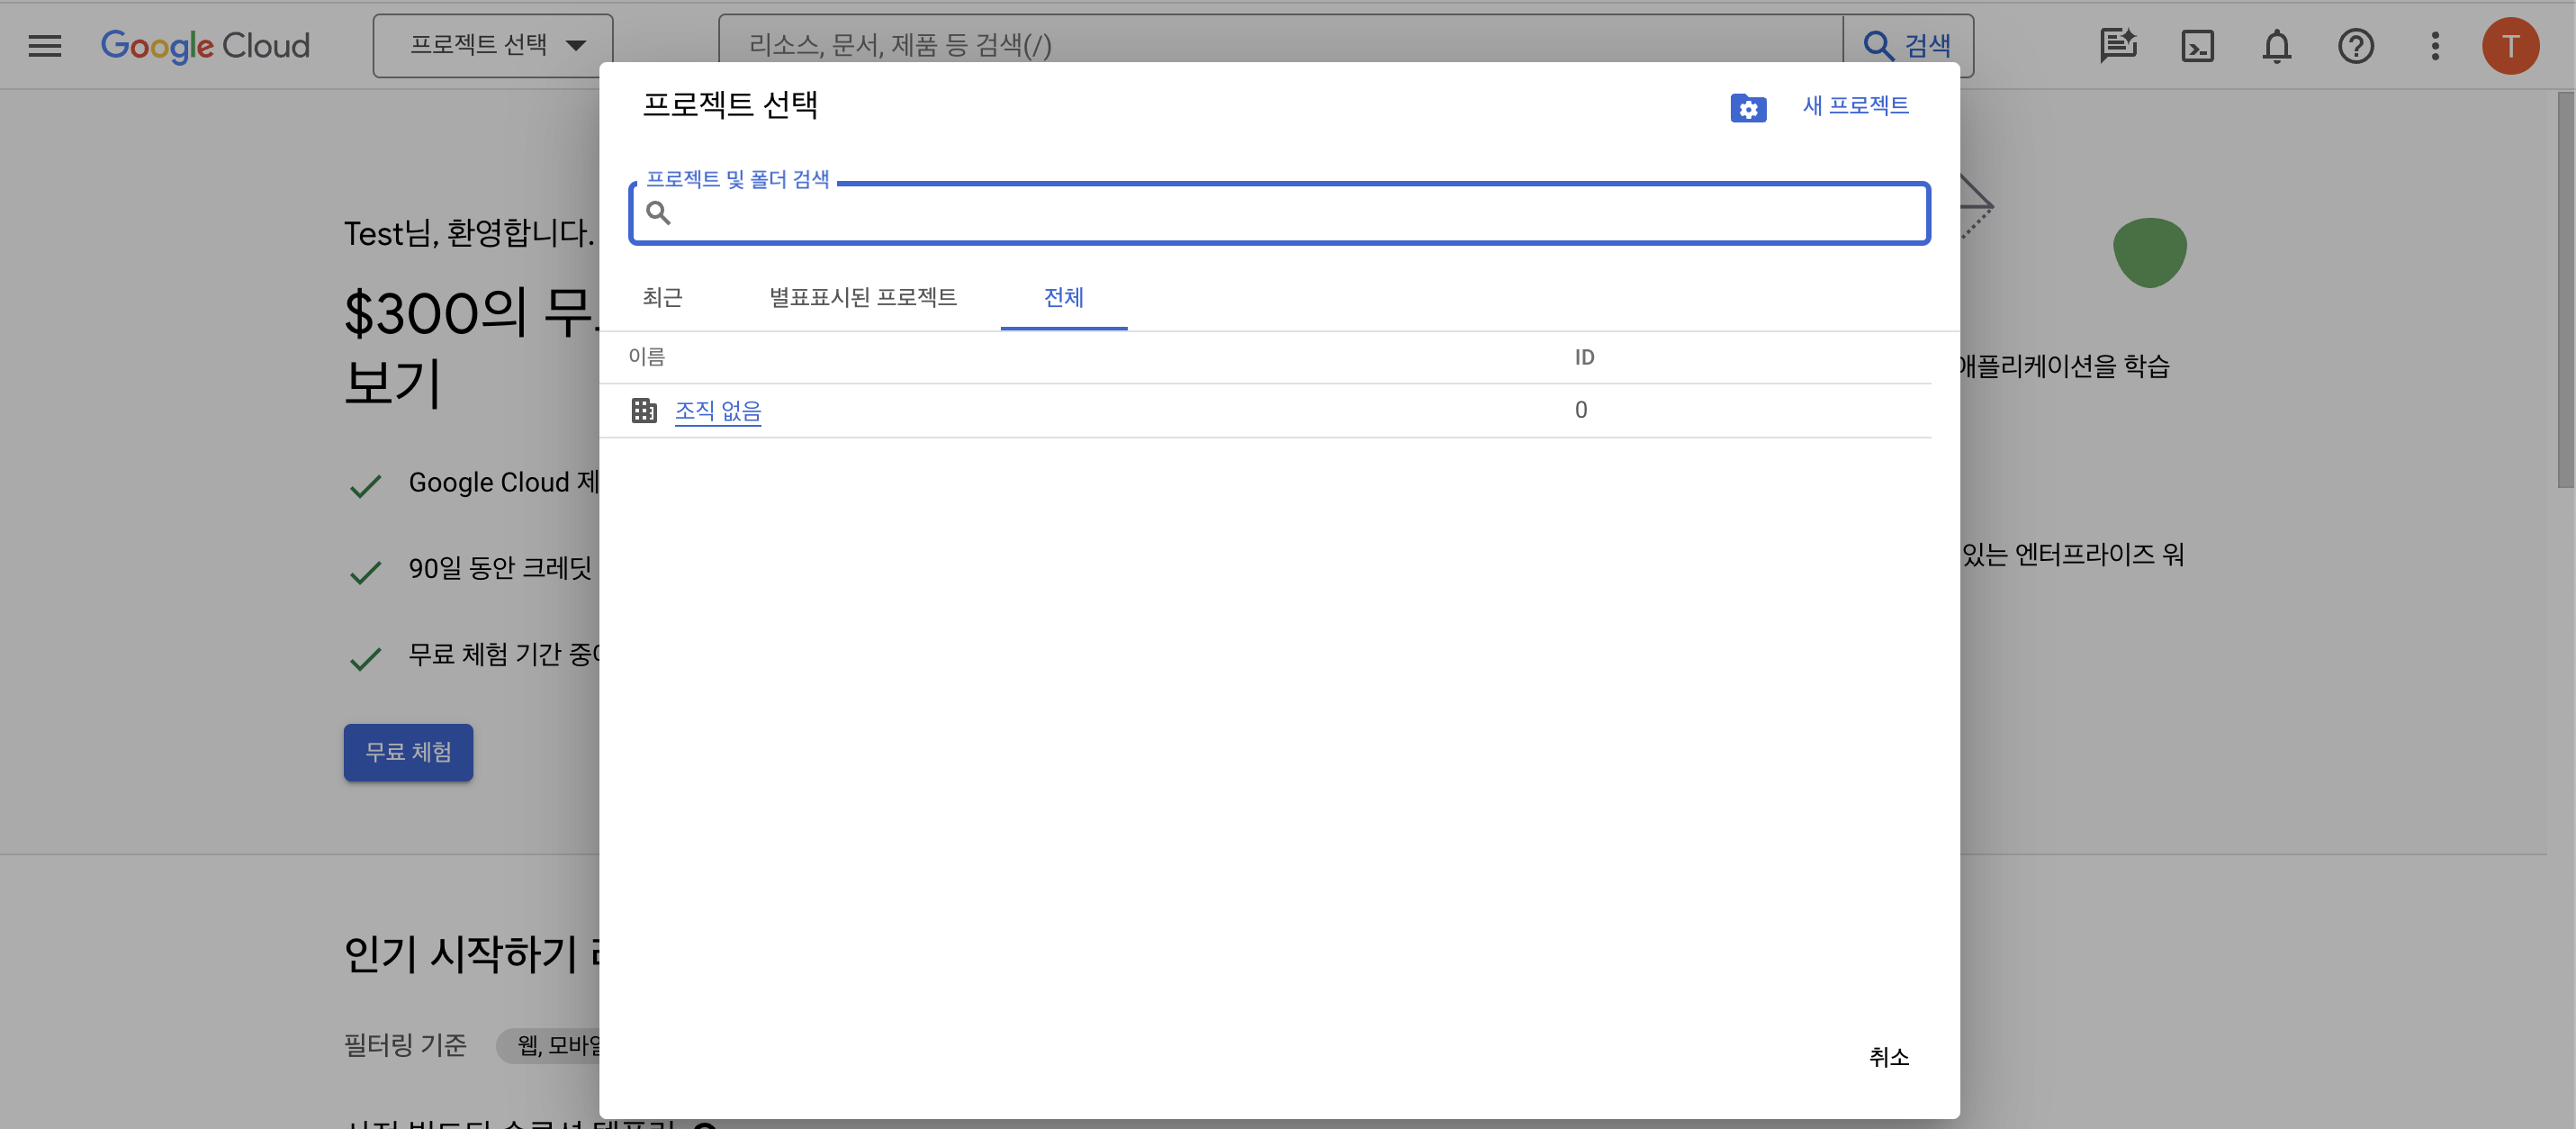
Task: Open the help question mark icon
Action: [x=2356, y=46]
